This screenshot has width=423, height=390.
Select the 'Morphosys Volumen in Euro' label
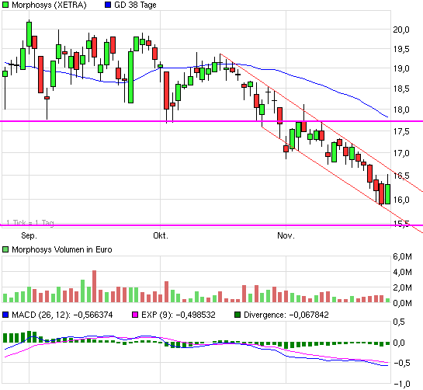tap(62, 249)
